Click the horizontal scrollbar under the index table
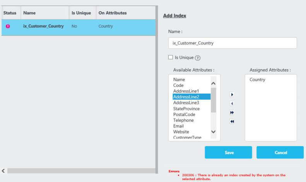This screenshot has height=182, width=306. pos(81,171)
